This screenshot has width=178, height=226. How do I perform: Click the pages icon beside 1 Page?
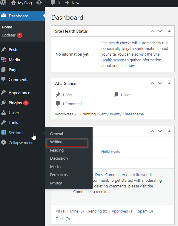pyautogui.click(x=116, y=95)
